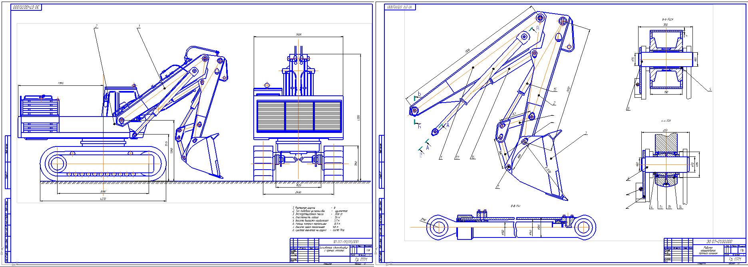This screenshot has width=748, height=267.
Task: Select the crawler track drive sprocket
Action: [58, 164]
